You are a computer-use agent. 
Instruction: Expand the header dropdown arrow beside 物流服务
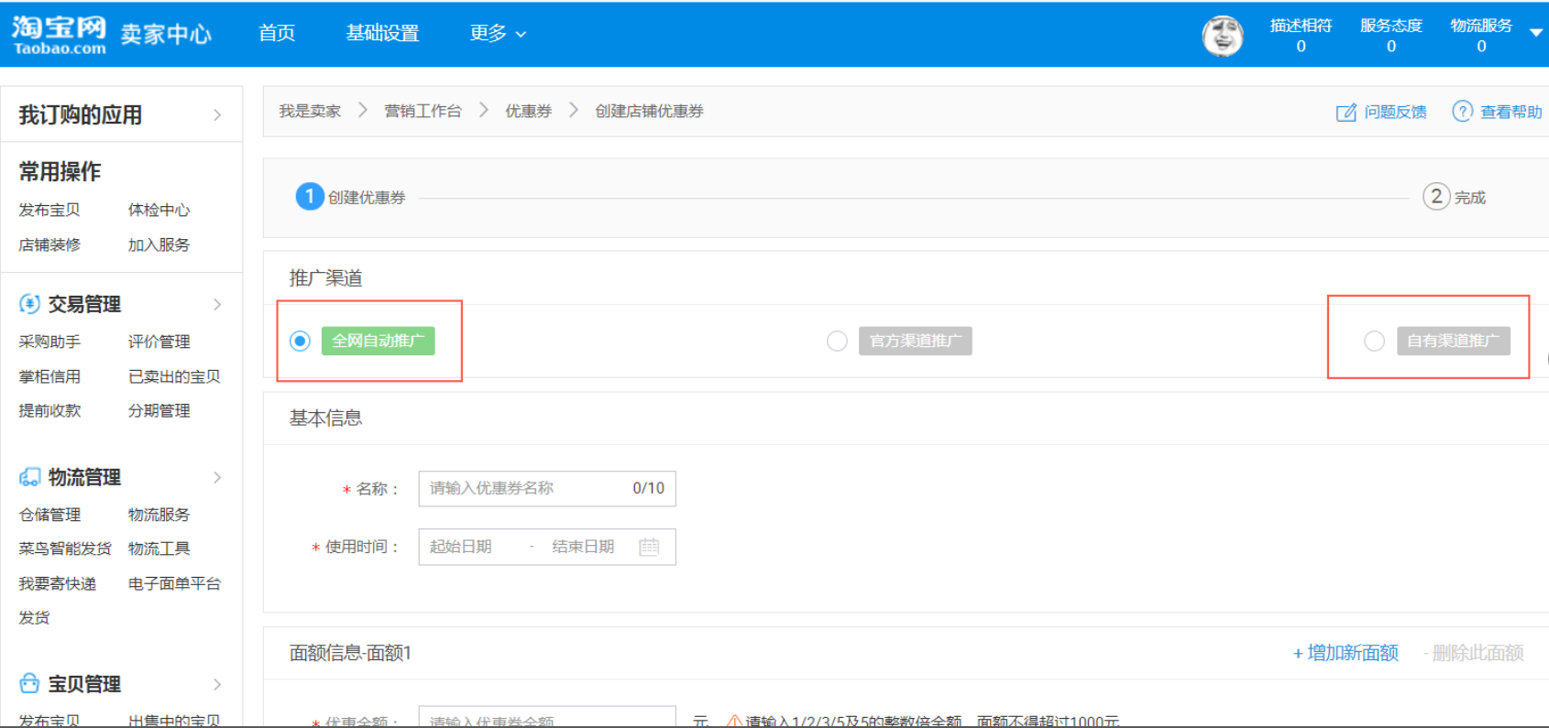(x=1536, y=33)
